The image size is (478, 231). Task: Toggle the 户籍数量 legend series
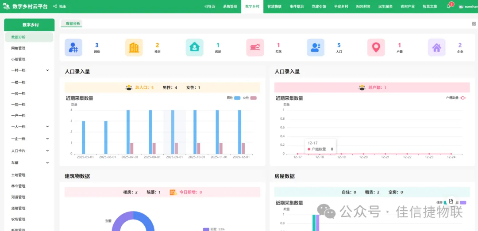(456, 98)
